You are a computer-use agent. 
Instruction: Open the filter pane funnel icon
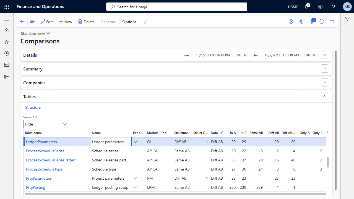(x=347, y=19)
